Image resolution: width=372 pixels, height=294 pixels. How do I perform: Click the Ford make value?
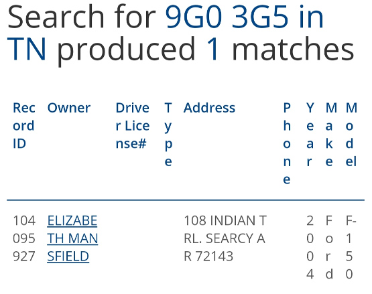click(x=329, y=247)
